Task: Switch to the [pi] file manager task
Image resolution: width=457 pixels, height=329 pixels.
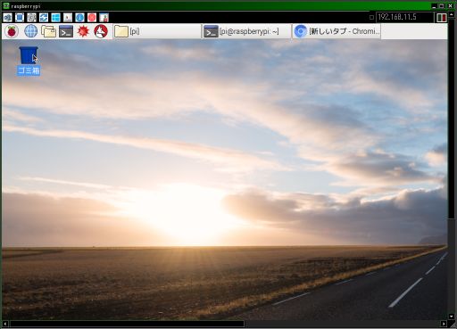Action: [157, 31]
